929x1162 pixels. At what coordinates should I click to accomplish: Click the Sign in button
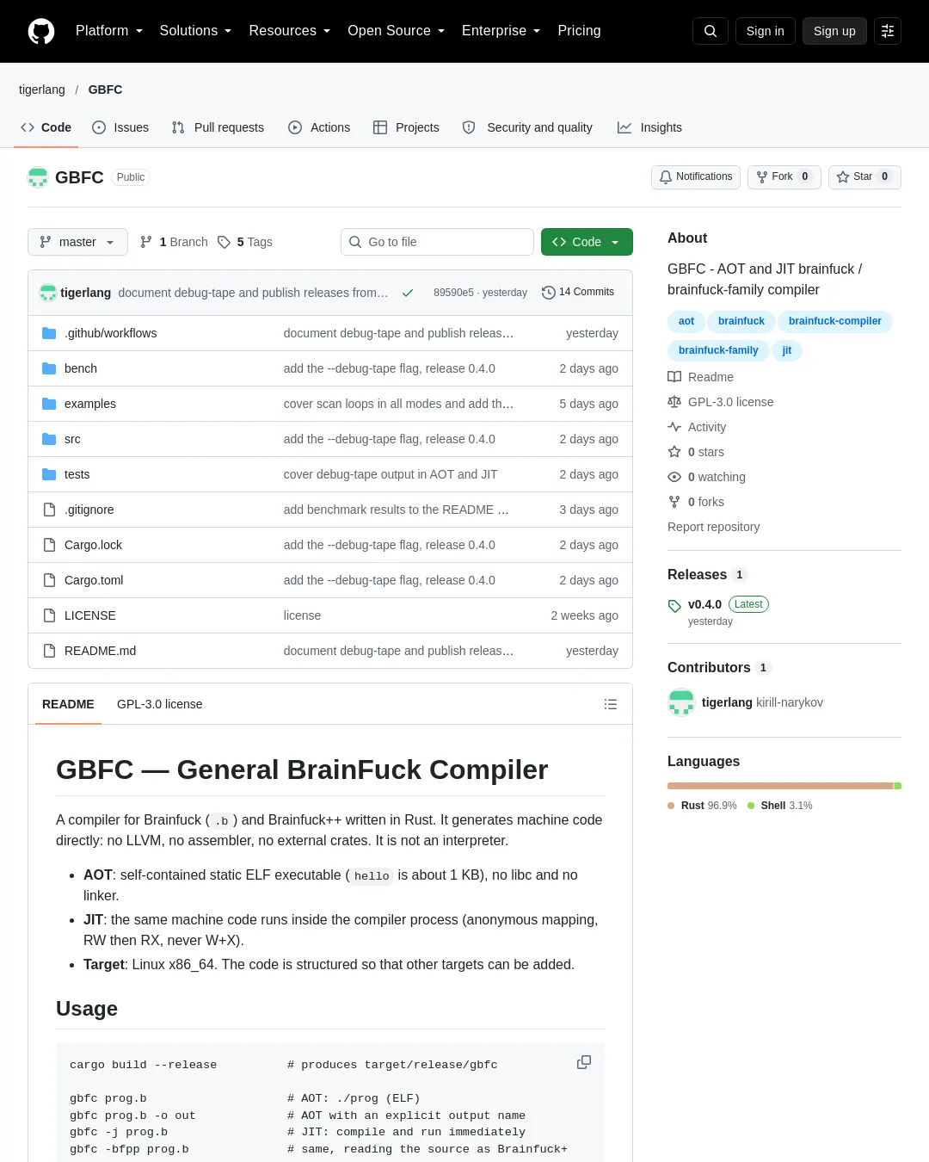click(x=765, y=31)
